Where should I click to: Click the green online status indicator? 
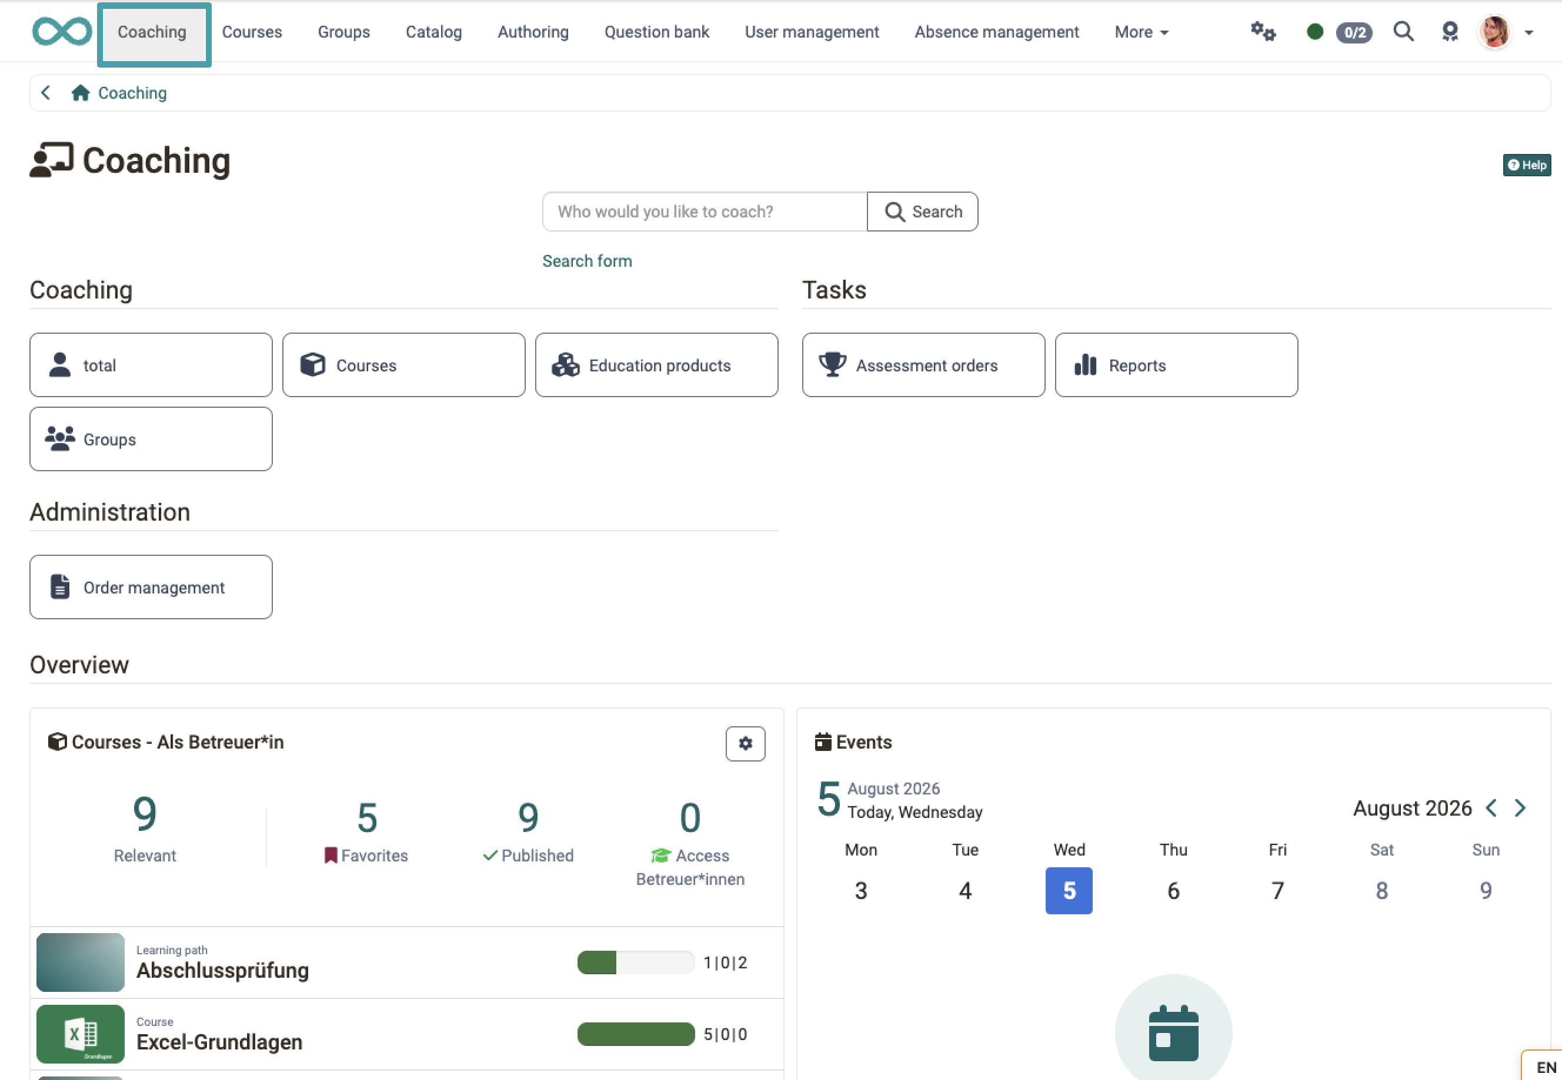coord(1315,32)
